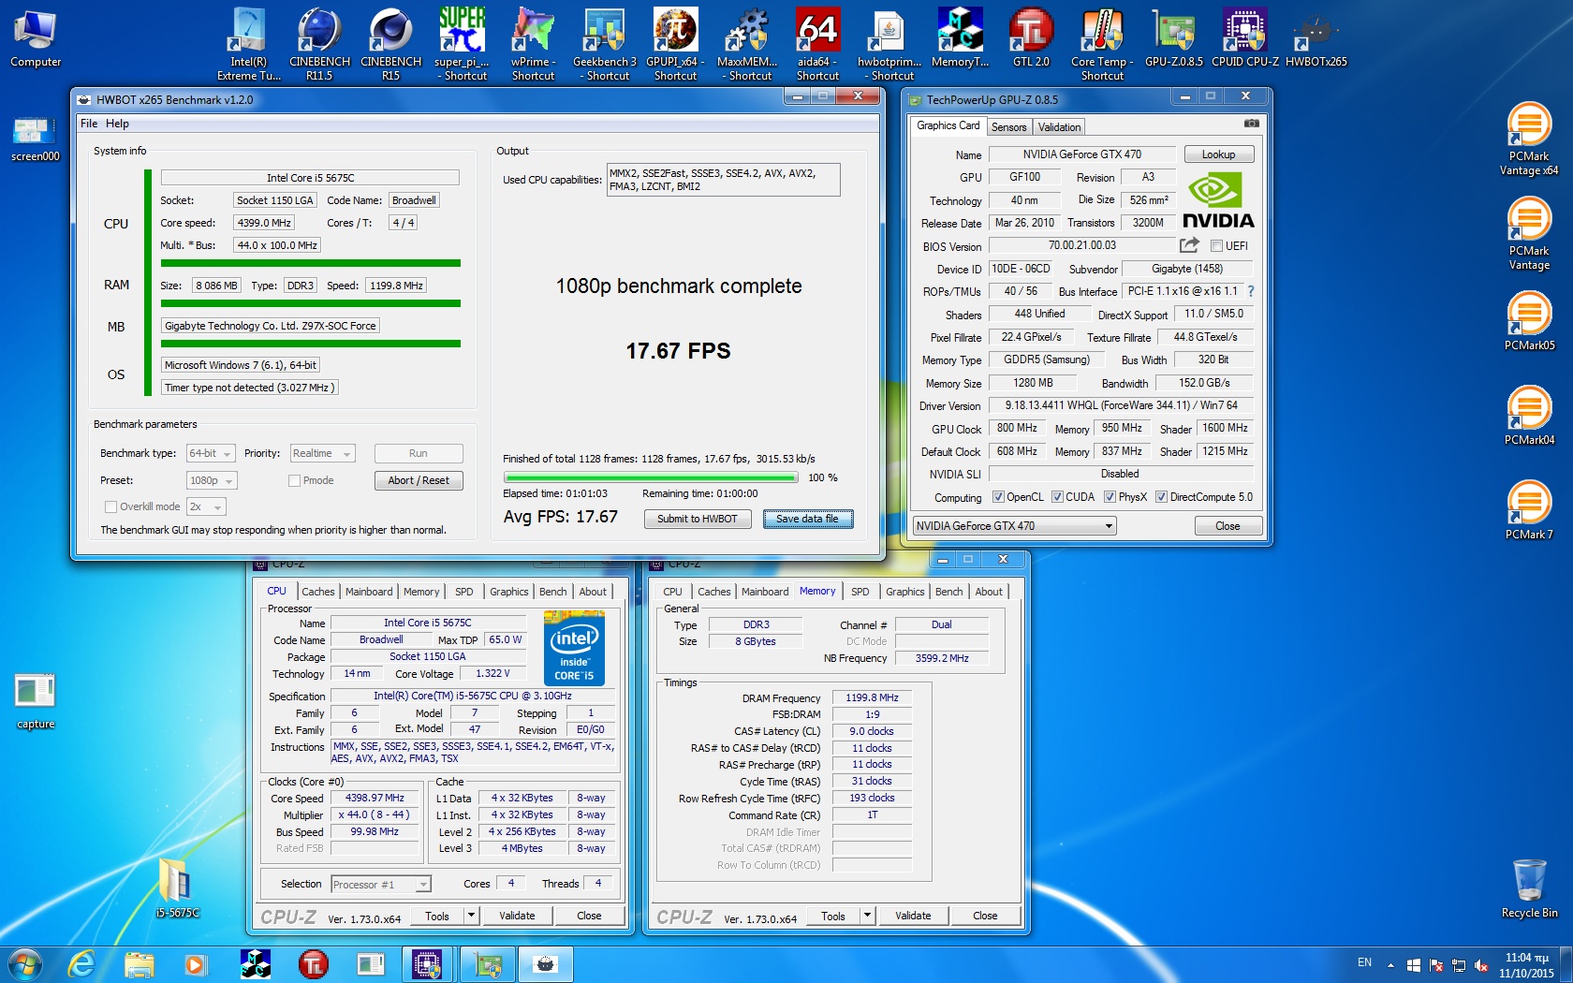Click Close button in GPU-Z
Viewport: 1573px width, 983px height.
(x=1228, y=526)
